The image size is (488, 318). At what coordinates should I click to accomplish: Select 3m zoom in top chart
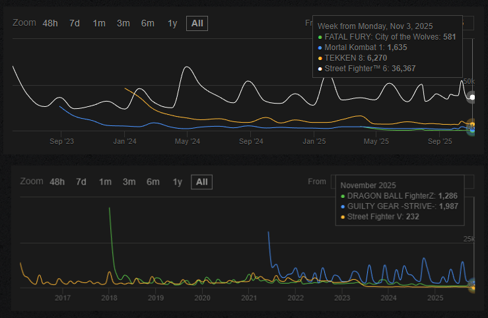pyautogui.click(x=123, y=23)
